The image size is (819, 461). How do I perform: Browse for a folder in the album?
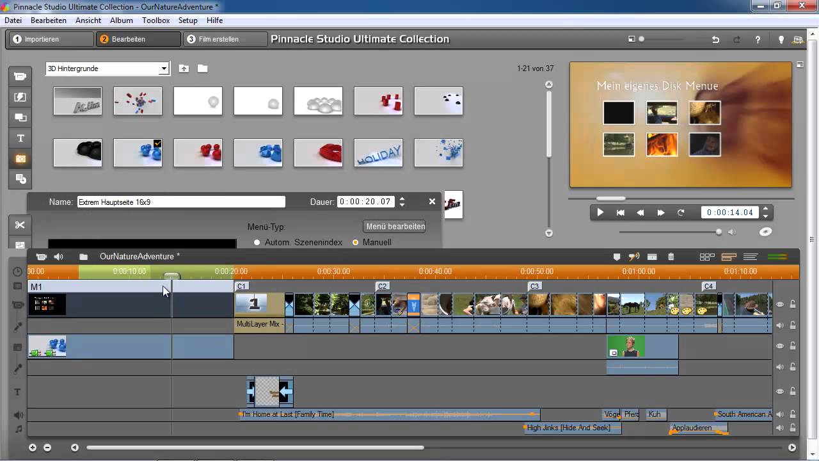pyautogui.click(x=202, y=69)
